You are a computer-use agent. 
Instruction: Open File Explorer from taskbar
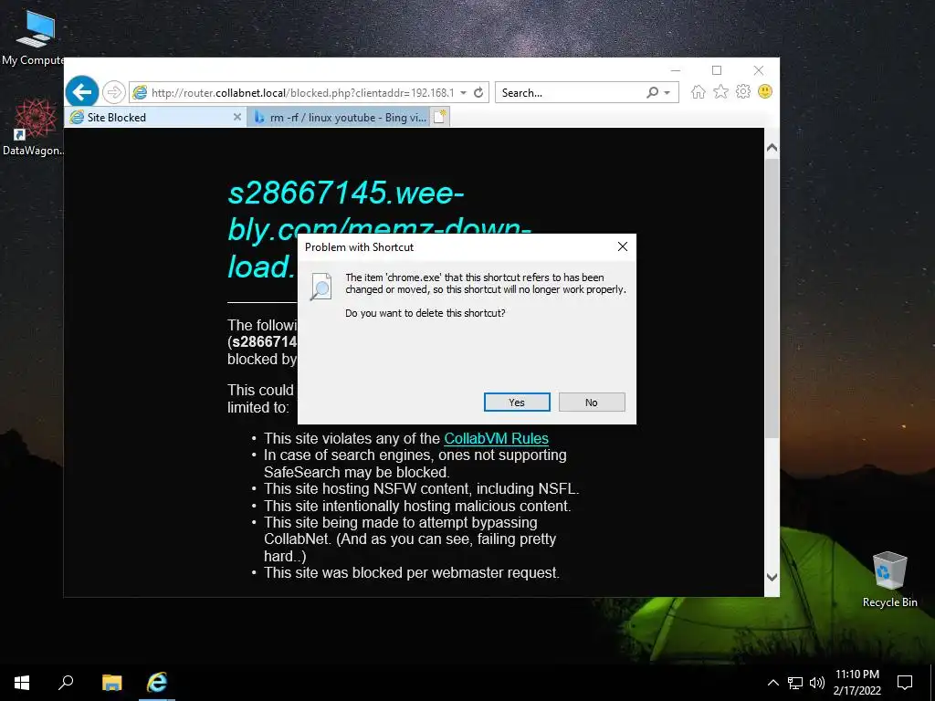pyautogui.click(x=111, y=683)
